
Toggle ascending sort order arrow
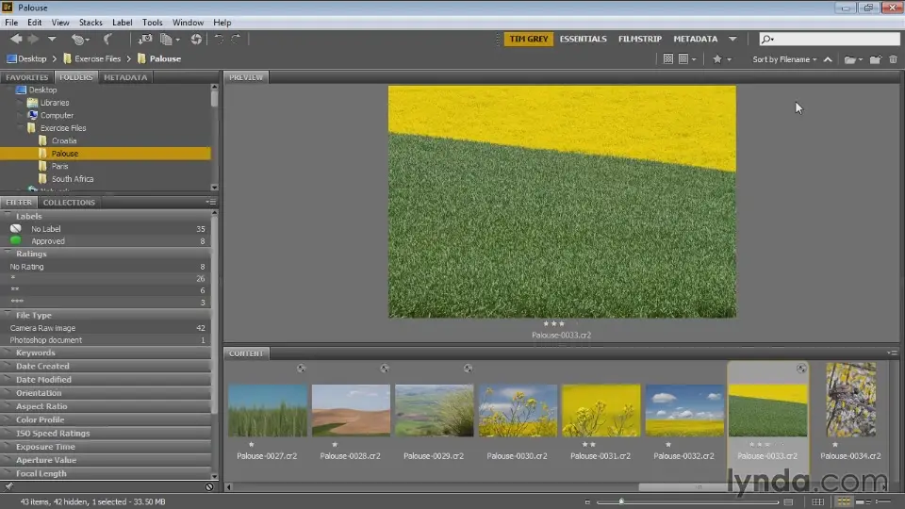tap(828, 59)
